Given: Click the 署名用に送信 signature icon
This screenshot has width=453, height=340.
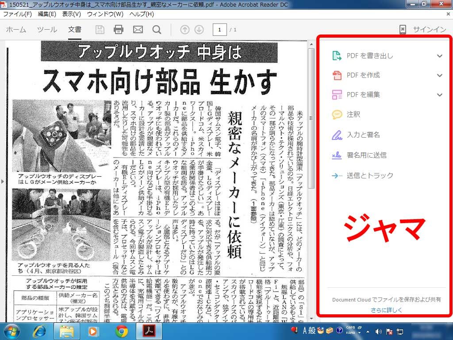Looking at the screenshot, I should [x=337, y=155].
